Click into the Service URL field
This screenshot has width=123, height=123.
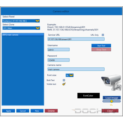coord(76,39)
